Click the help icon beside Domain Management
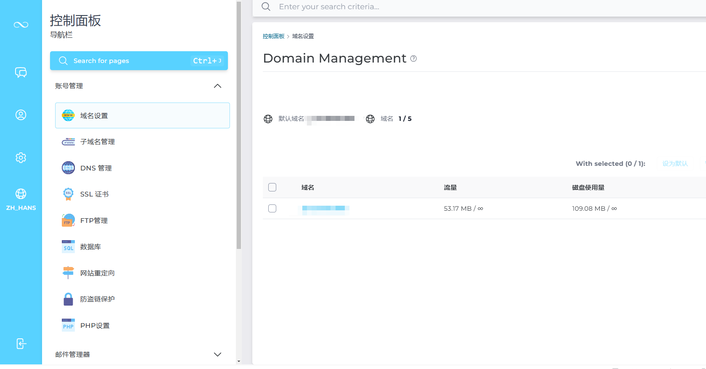 [x=413, y=59]
